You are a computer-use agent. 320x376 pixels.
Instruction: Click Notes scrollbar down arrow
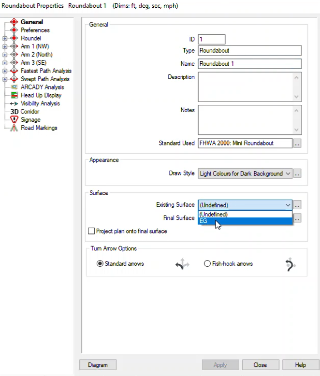[296, 130]
